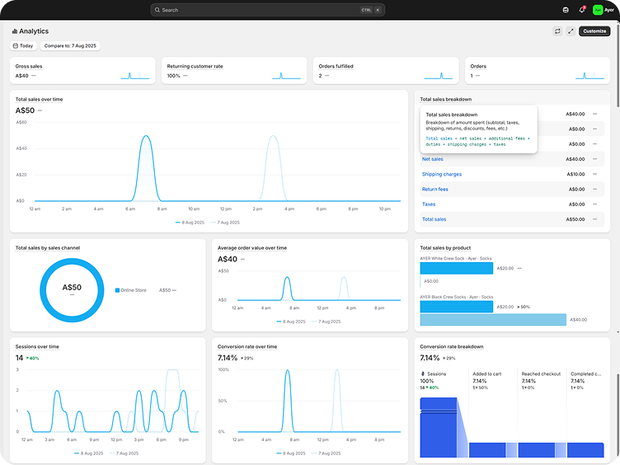The height and width of the screenshot is (465, 620).
Task: Click the Reached checkout funnel step
Action: 541,373
